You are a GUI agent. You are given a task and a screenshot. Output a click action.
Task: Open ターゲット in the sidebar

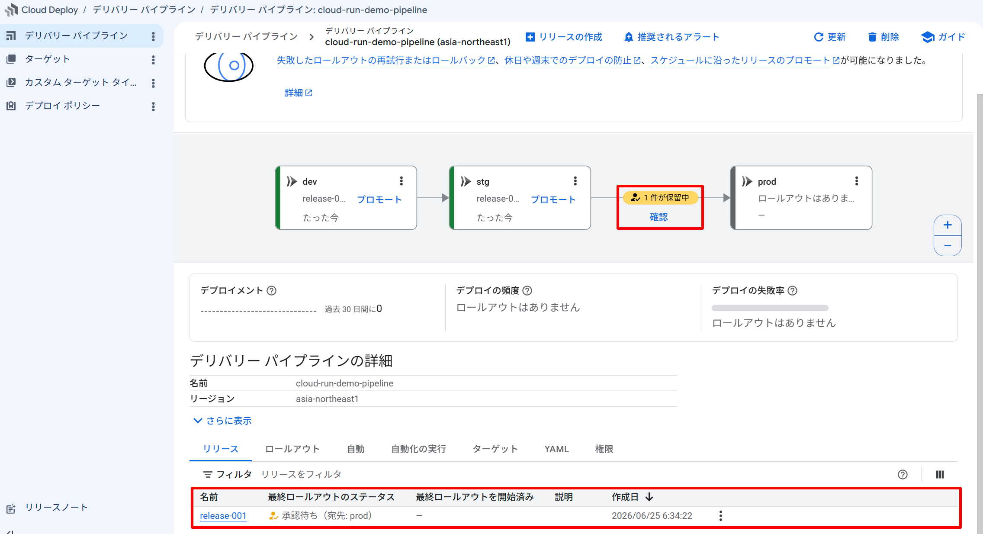(47, 59)
